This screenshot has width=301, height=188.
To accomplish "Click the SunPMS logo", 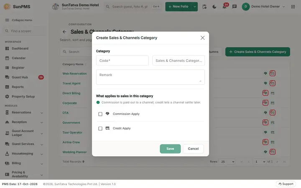I will [x=17, y=7].
